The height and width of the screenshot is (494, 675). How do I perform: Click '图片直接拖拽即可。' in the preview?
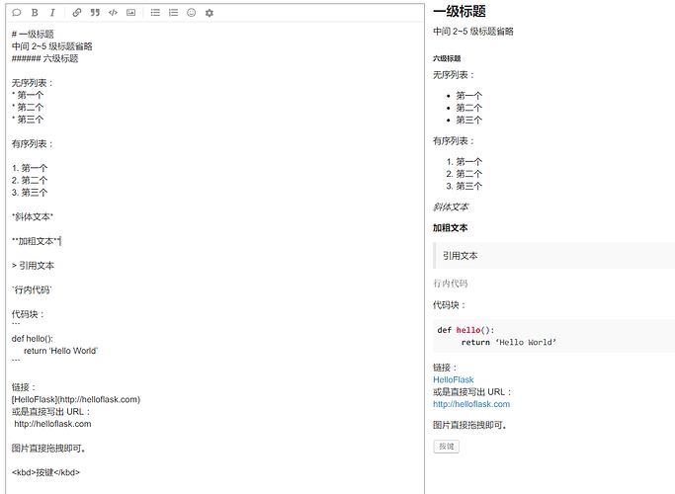click(470, 425)
